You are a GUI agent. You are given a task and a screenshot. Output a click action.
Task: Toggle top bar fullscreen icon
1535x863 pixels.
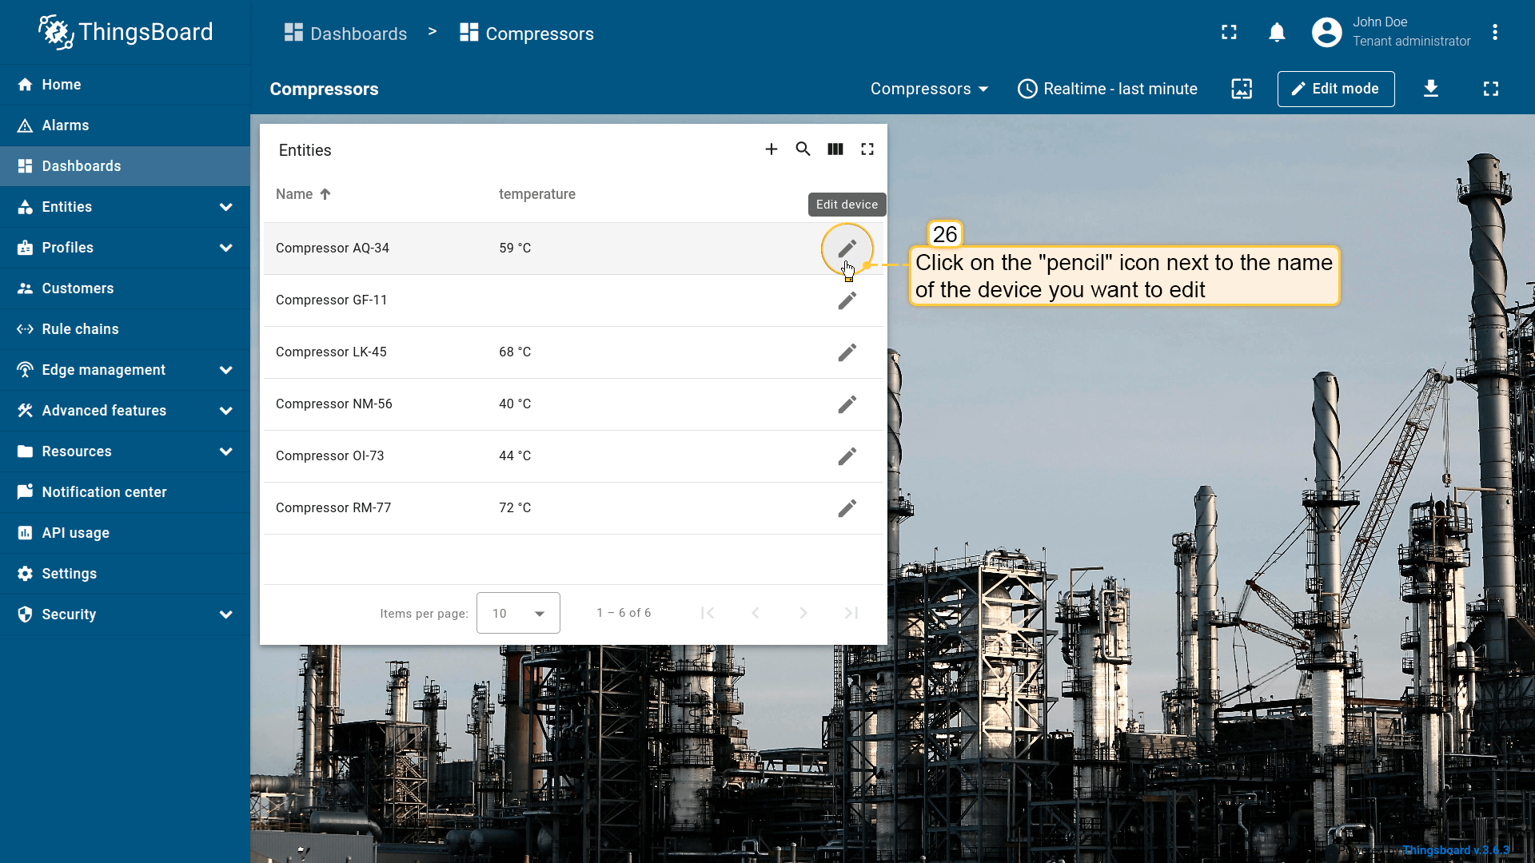pos(1229,33)
